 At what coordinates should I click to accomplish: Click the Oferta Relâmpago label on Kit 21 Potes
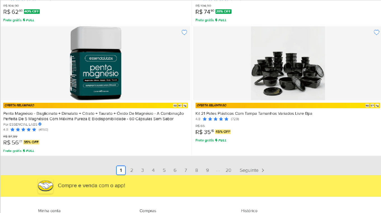tap(212, 106)
